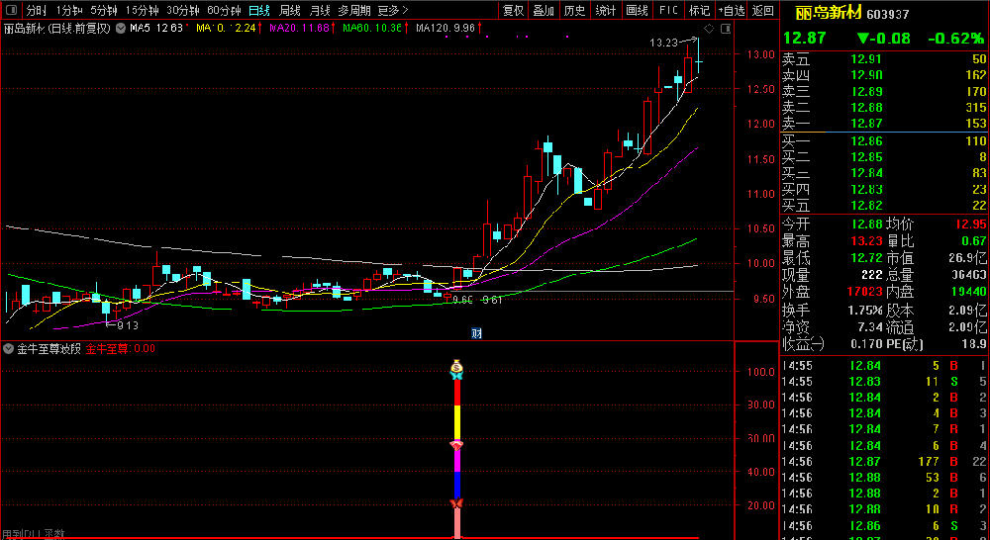Add stock to watchlist with +自选
This screenshot has height=540, width=990.
(731, 10)
